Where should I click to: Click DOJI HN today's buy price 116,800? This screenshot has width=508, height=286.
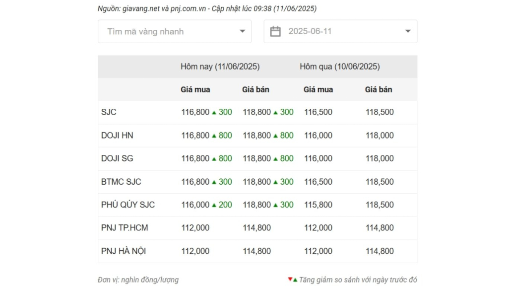point(195,136)
